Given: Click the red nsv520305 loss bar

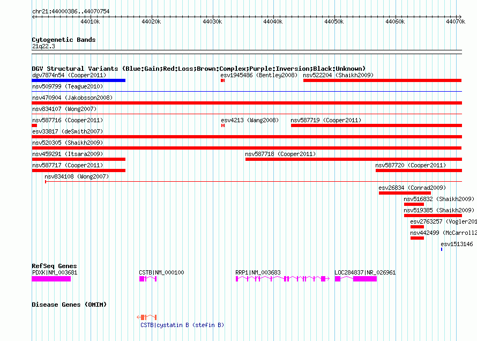Looking at the screenshot, I should tap(247, 148).
